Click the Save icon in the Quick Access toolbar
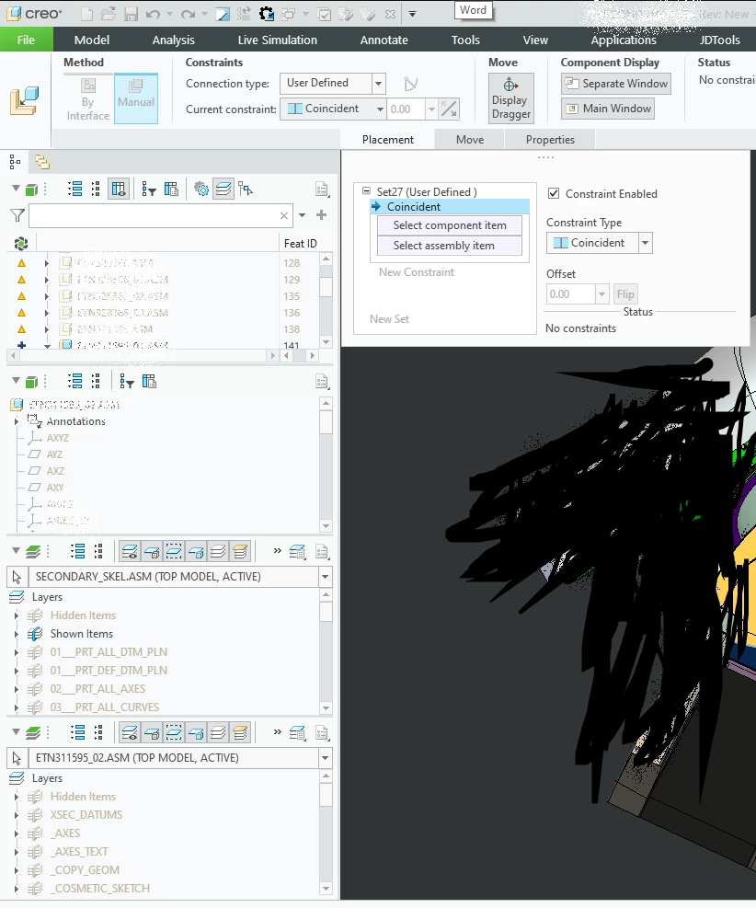The image size is (756, 908). pos(130,14)
